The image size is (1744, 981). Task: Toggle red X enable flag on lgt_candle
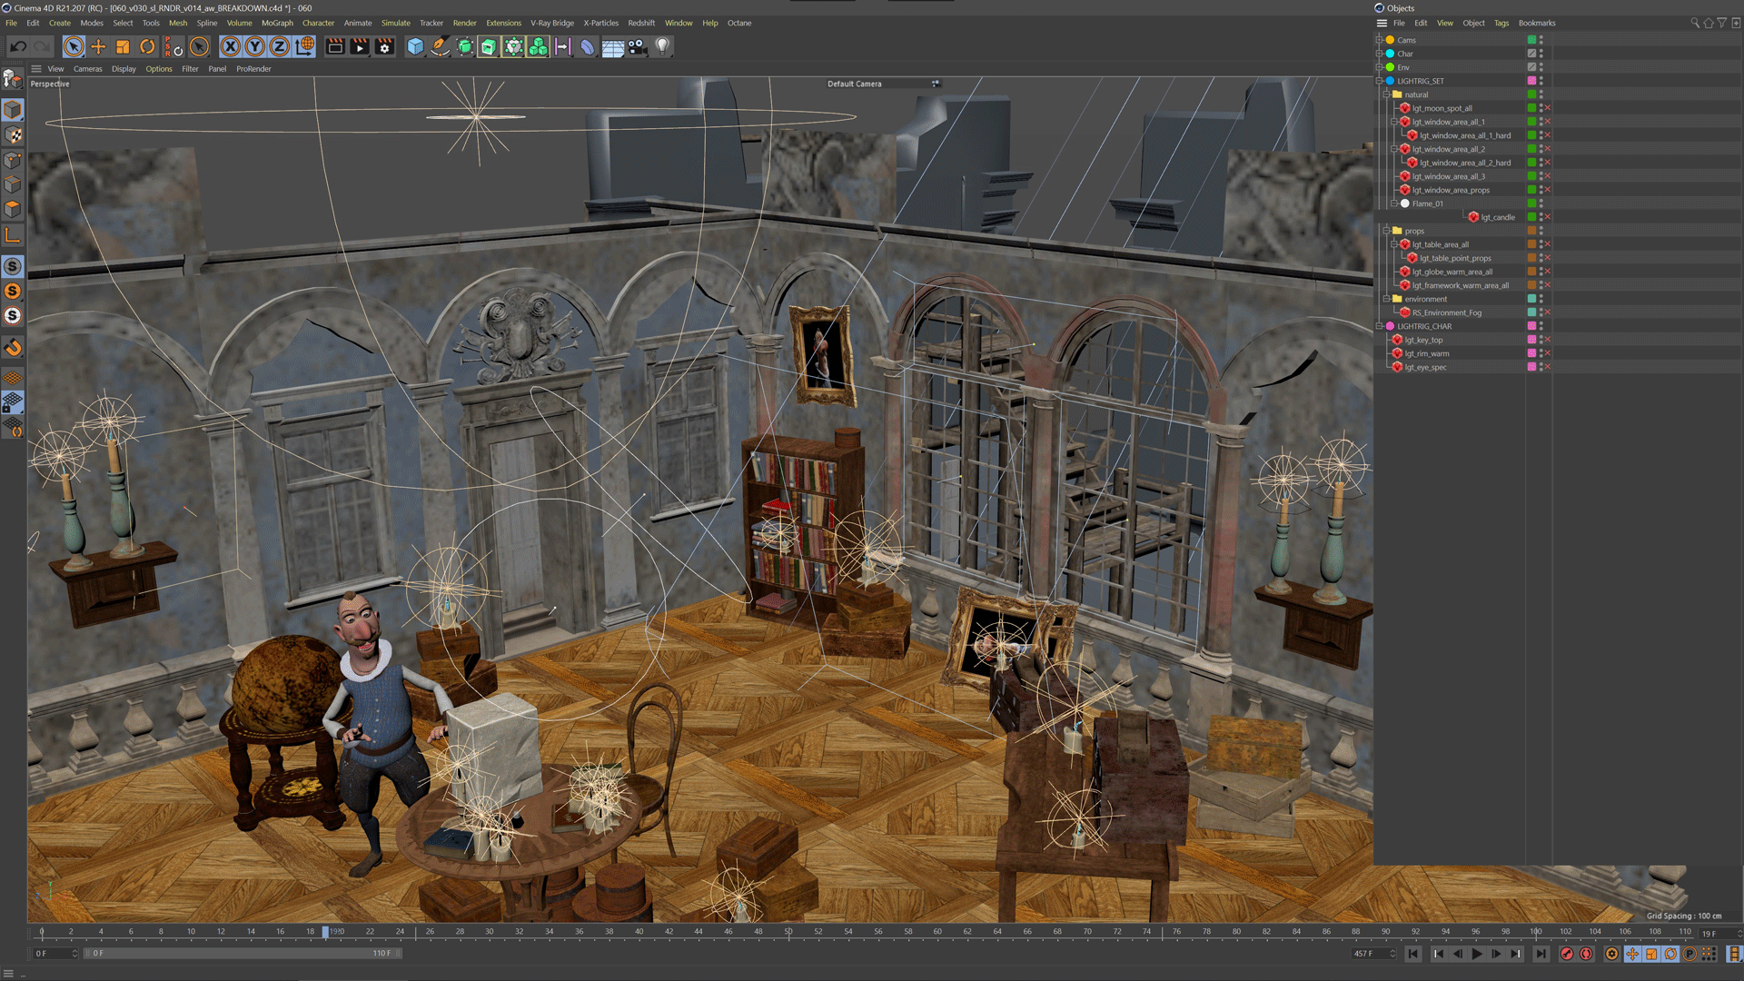[1548, 217]
